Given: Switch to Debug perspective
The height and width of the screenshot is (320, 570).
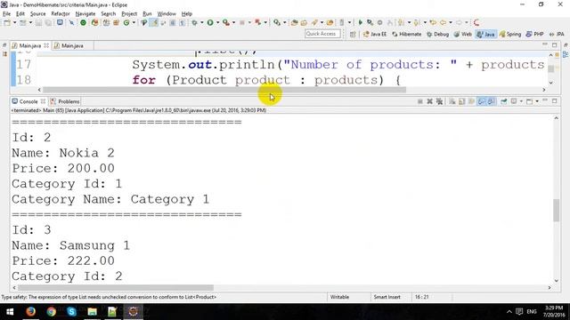Looking at the screenshot, I should pos(437,34).
